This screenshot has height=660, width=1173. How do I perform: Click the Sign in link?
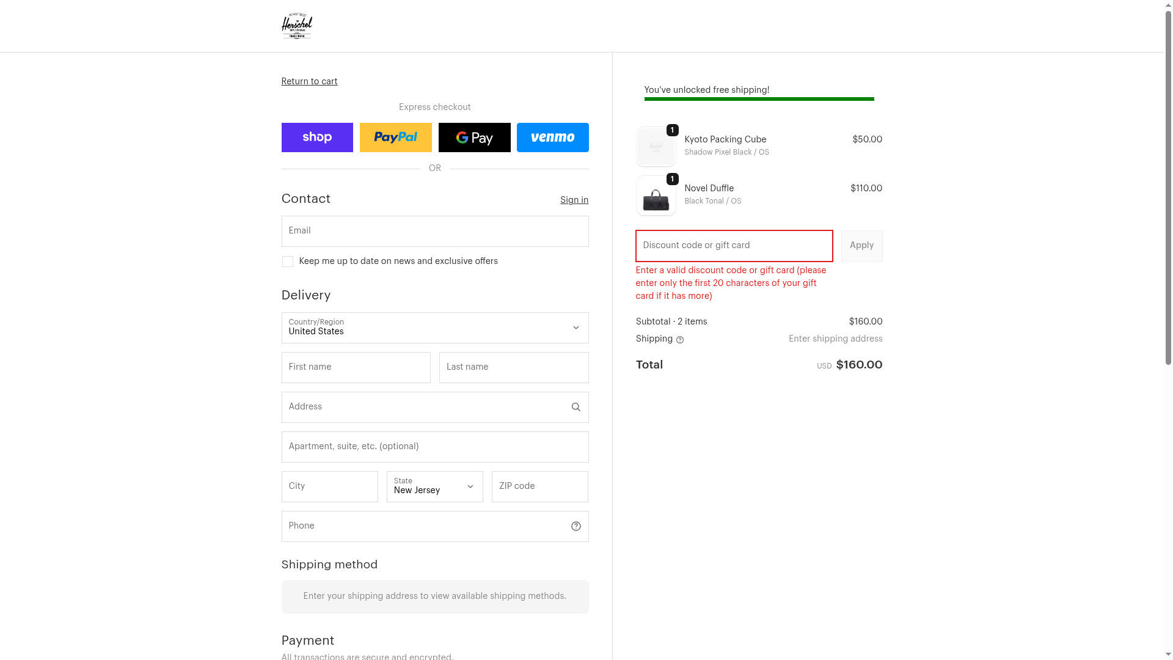[574, 200]
